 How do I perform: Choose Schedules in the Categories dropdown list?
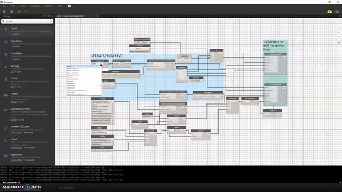tap(83, 82)
